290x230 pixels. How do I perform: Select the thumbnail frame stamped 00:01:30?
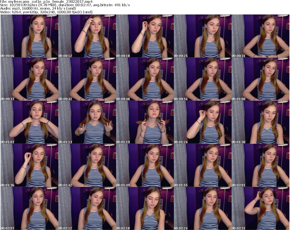pos(261,122)
